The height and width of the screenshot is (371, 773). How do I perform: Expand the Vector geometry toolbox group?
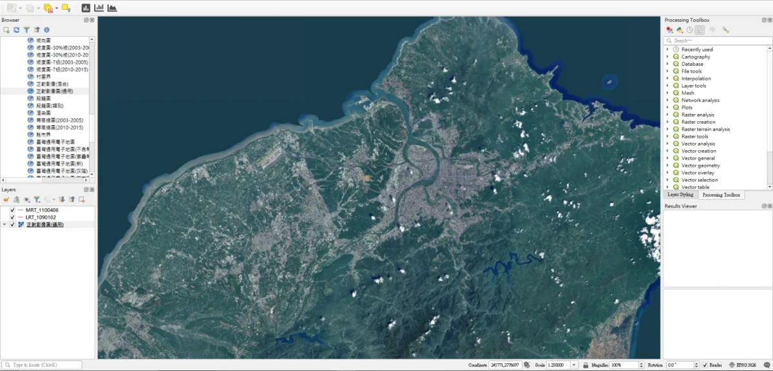(667, 166)
